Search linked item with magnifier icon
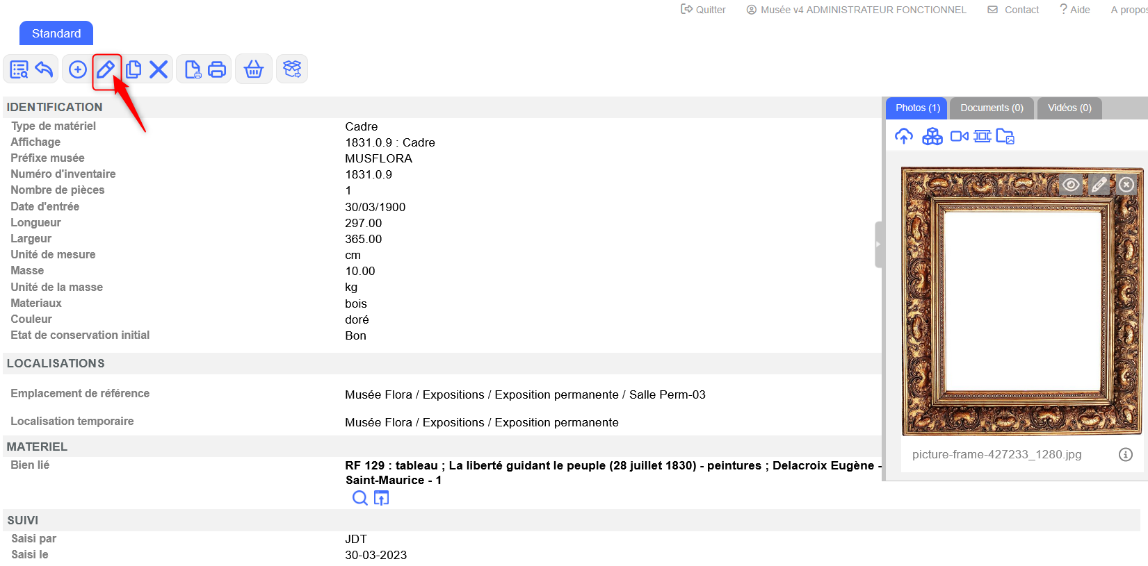 [x=359, y=498]
